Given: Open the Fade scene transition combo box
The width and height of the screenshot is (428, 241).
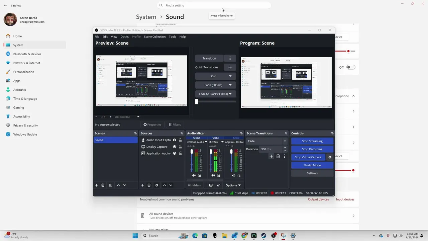Looking at the screenshot, I should (266, 141).
